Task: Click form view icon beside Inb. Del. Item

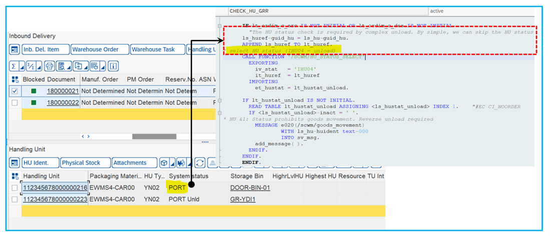Action: (x=14, y=49)
